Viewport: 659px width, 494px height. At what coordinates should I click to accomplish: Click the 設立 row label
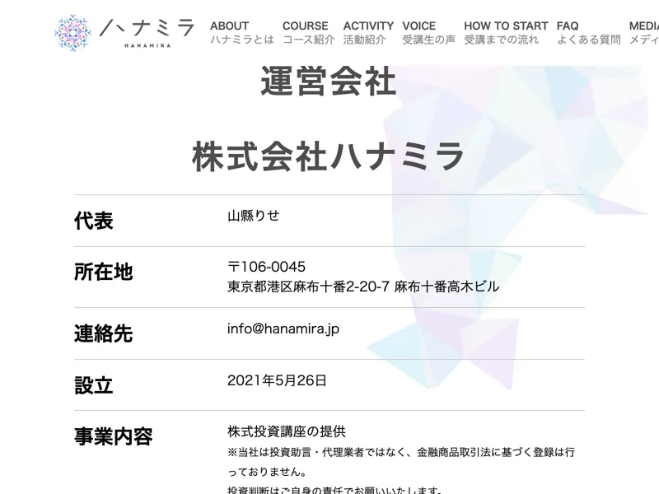pyautogui.click(x=94, y=385)
